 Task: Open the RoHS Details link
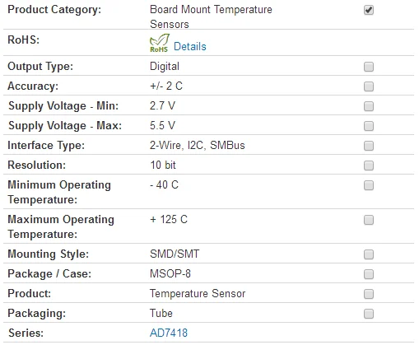click(x=190, y=46)
